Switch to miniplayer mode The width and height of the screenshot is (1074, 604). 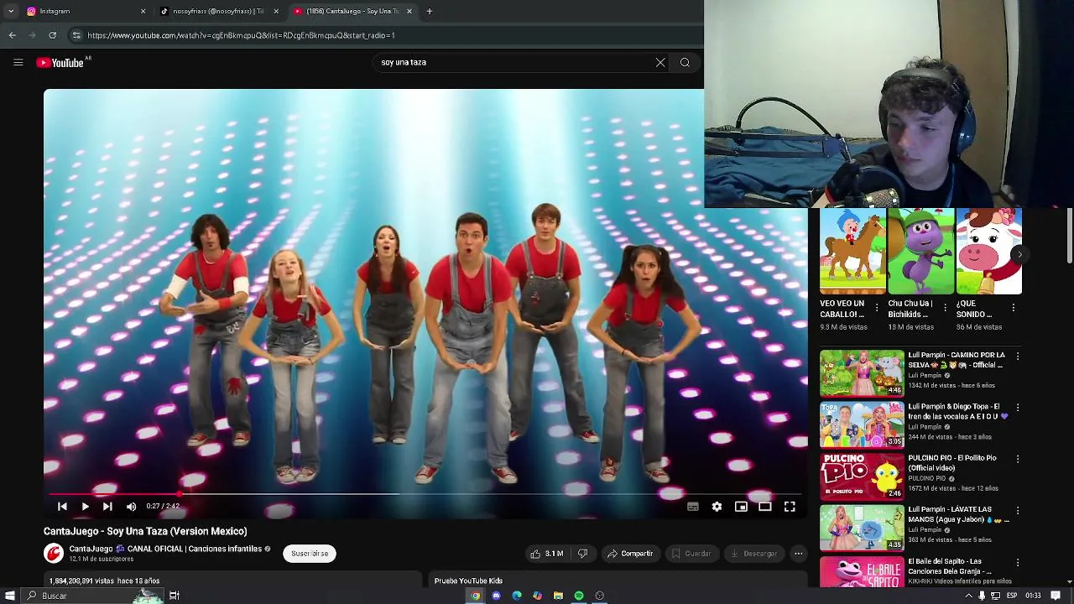741,507
